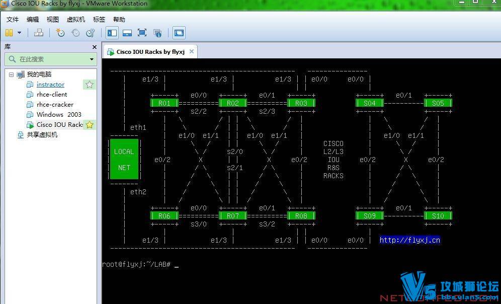Click the S09 switch label

(x=369, y=216)
